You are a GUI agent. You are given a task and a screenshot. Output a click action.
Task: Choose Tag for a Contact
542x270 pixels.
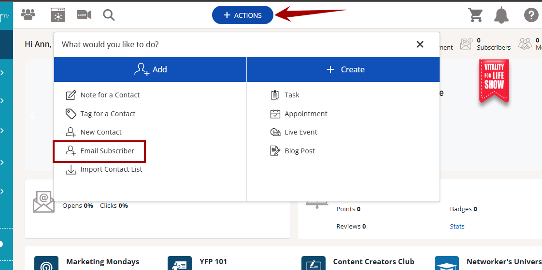pyautogui.click(x=107, y=114)
